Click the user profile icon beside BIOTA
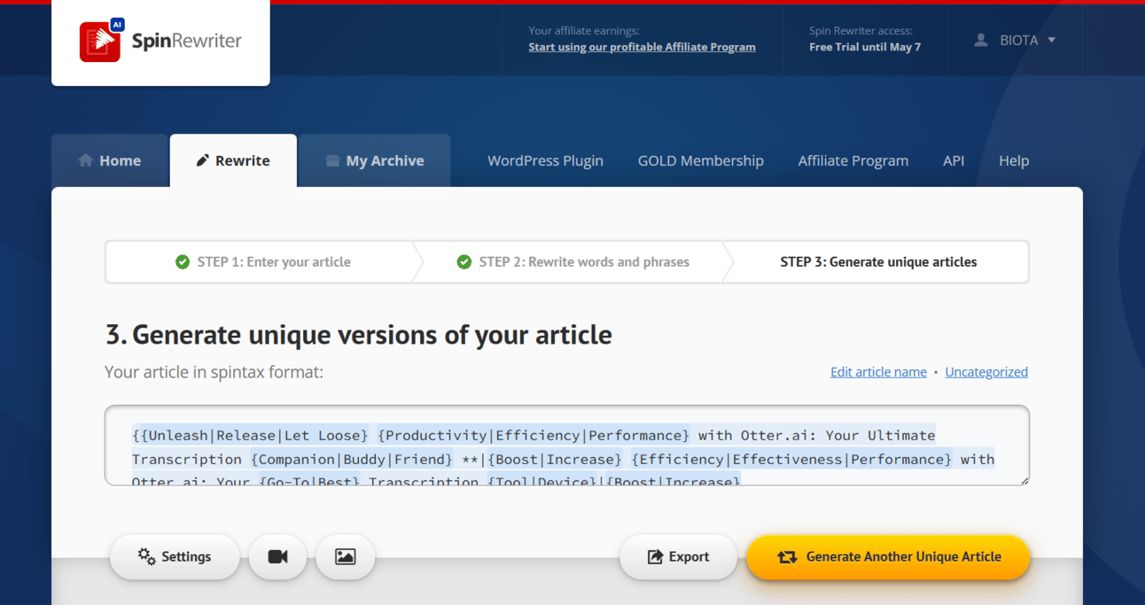 click(981, 40)
